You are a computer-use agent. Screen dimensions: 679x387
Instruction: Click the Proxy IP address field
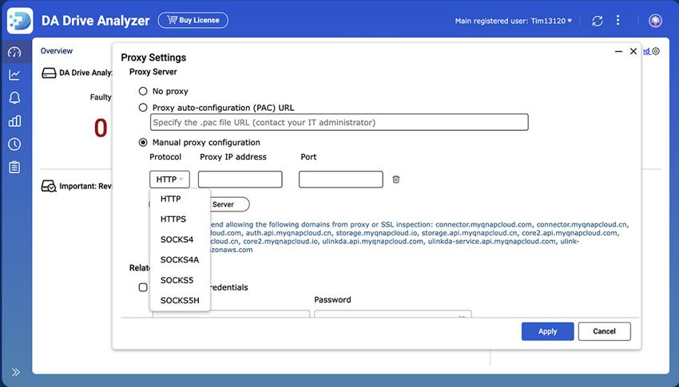[x=240, y=179]
